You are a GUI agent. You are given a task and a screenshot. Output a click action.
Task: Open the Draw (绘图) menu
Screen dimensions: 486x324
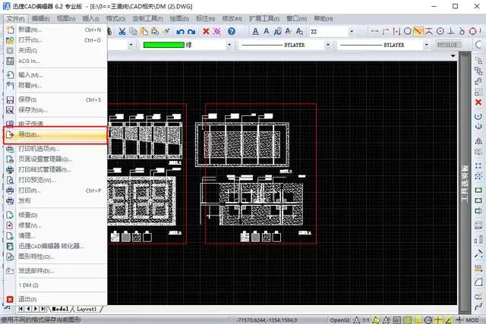coord(179,18)
